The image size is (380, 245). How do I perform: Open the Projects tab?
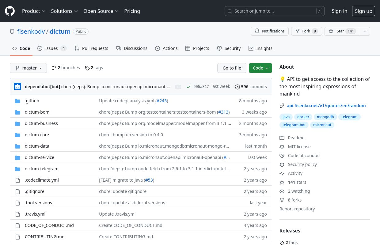197,48
